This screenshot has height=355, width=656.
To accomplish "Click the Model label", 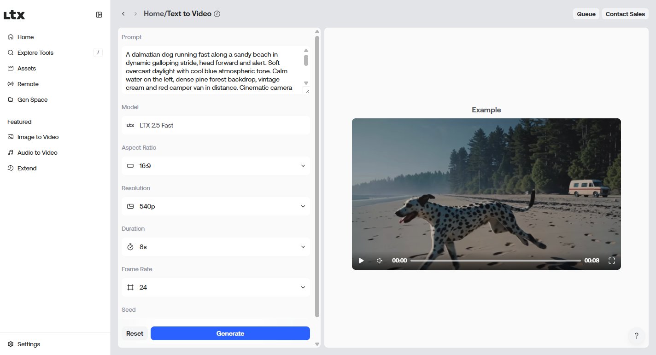I will click(130, 107).
